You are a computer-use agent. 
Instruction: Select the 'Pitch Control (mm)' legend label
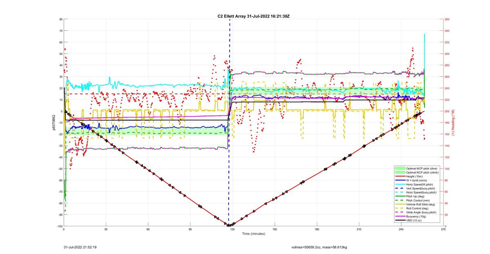[417, 200]
